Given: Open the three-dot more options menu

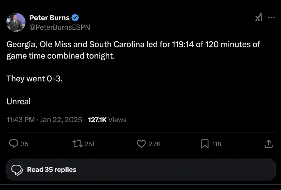Looking at the screenshot, I should pyautogui.click(x=271, y=18).
